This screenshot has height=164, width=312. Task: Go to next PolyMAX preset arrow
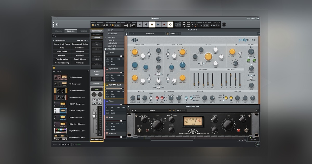134,34
